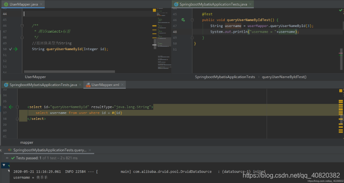Navigate to mapper interface via line 36 arrow
344x183 pixels.
(11, 107)
